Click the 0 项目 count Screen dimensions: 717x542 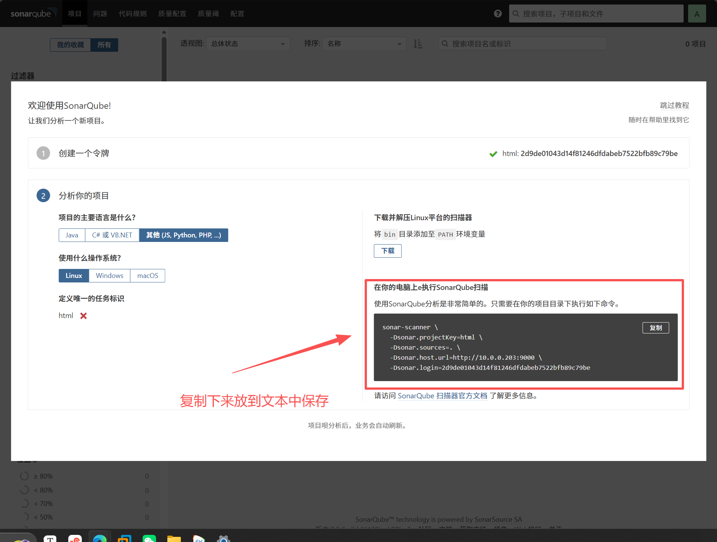click(695, 44)
